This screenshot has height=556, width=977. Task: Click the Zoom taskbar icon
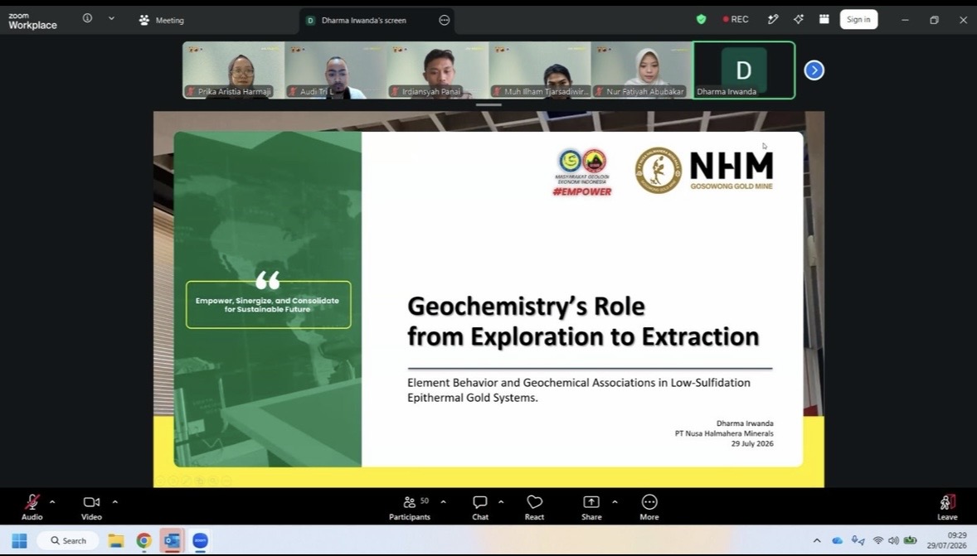point(200,540)
